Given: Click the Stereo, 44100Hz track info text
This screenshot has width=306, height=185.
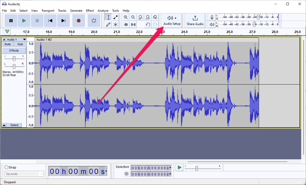Looking at the screenshot, I should coord(13,72).
